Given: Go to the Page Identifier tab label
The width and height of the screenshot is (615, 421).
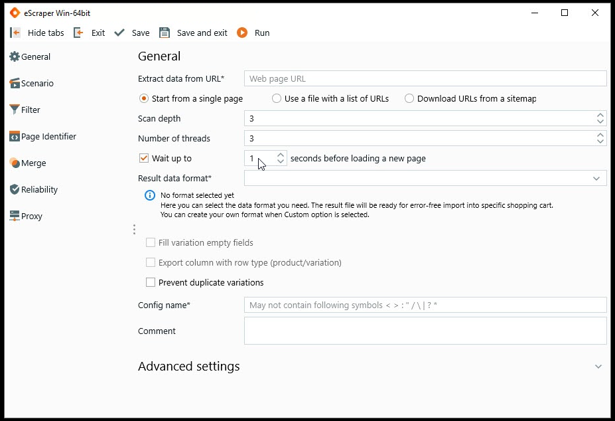Looking at the screenshot, I should coord(48,136).
